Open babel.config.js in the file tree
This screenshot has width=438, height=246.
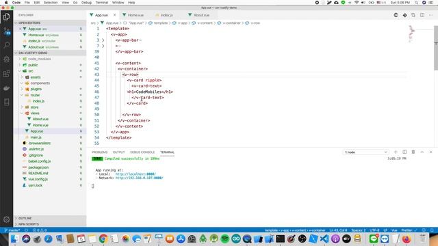tap(40, 161)
